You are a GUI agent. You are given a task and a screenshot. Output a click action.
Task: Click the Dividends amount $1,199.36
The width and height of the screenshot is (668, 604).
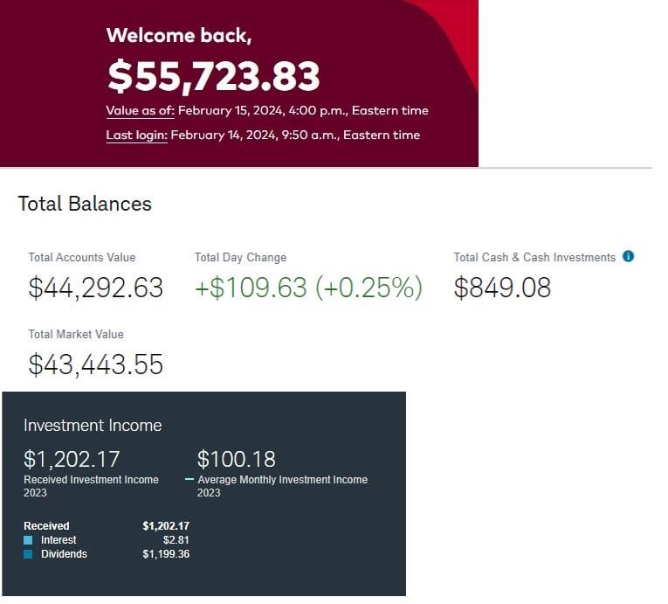166,554
